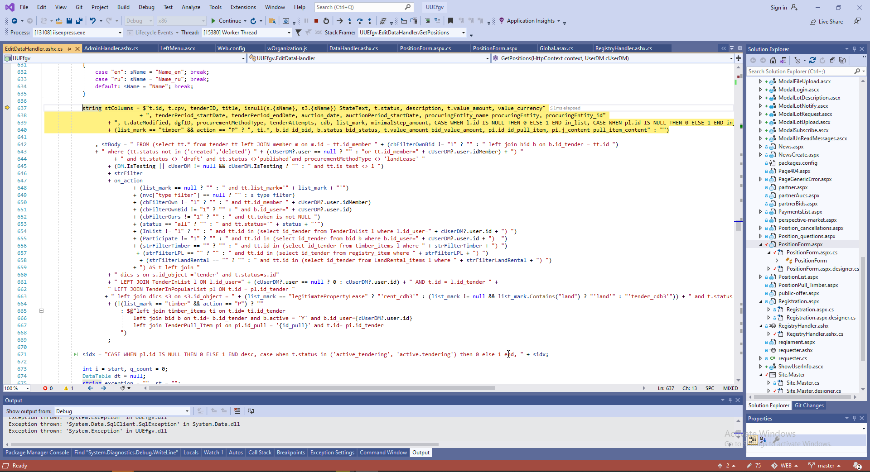Open the Analyze menu
The image size is (870, 472).
(191, 7)
